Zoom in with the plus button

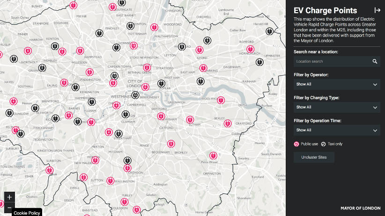coord(9,197)
